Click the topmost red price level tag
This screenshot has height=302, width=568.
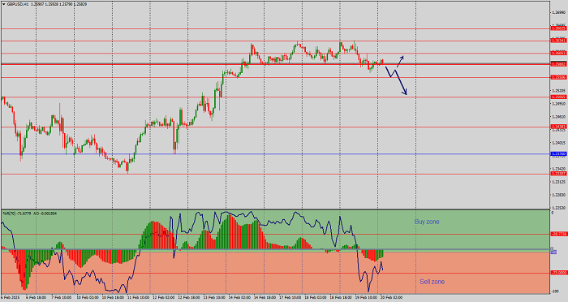tap(558, 28)
